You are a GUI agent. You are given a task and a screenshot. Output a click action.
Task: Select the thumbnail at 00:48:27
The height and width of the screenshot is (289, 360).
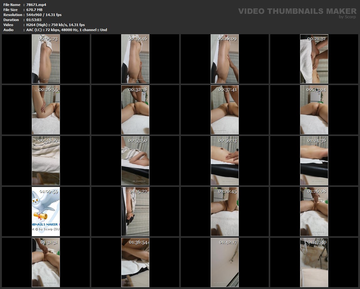tap(46, 161)
